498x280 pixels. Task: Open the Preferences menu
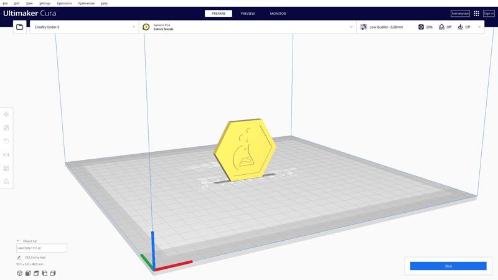click(x=87, y=3)
